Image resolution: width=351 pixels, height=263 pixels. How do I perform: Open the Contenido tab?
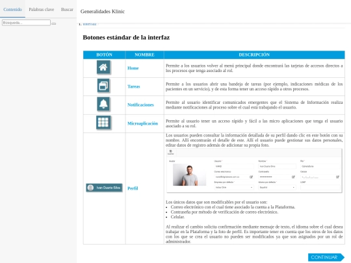(12, 9)
